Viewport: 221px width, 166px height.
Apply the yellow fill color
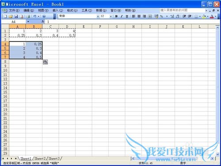point(204,16)
